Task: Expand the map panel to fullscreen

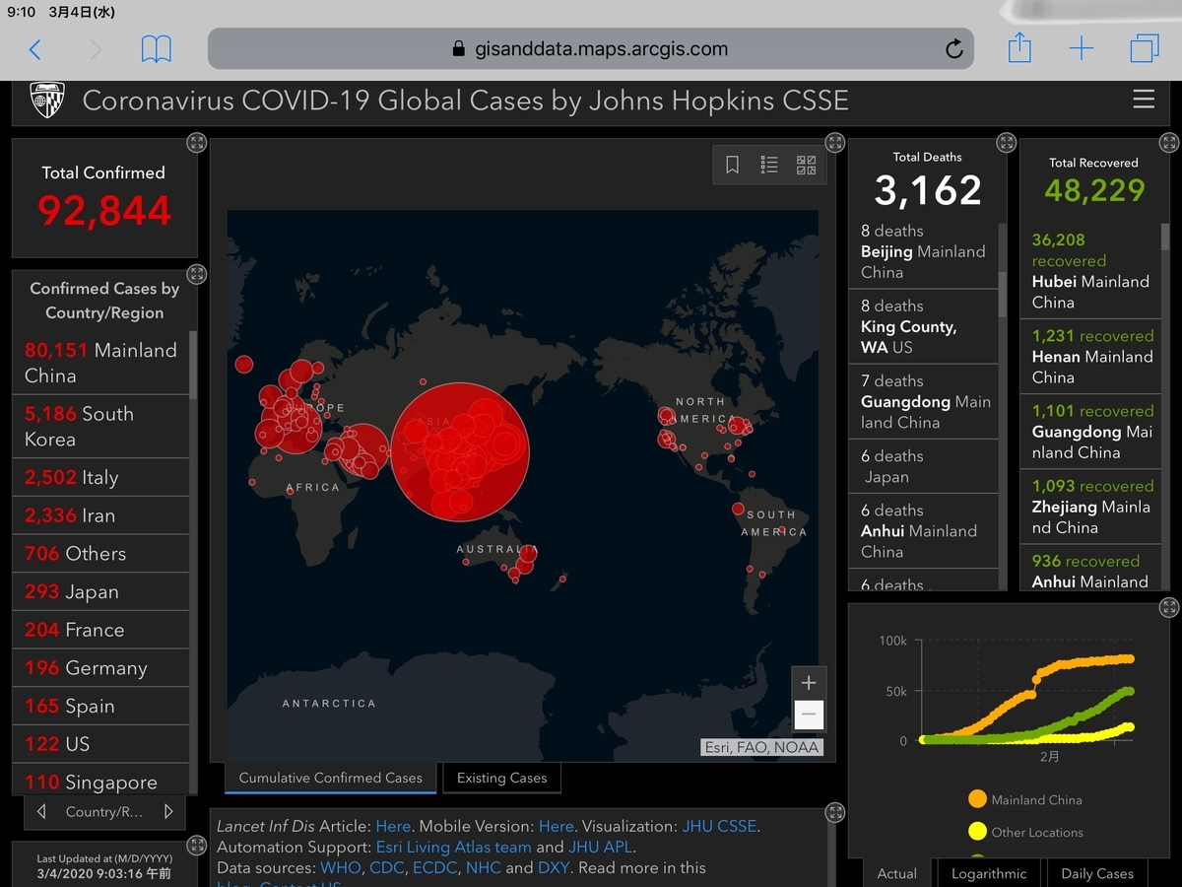Action: point(835,143)
